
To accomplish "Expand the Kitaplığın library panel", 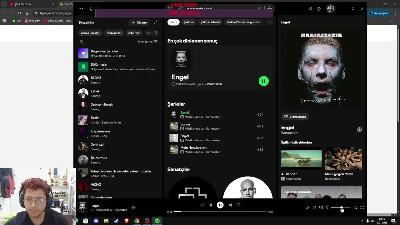I will pos(156,22).
